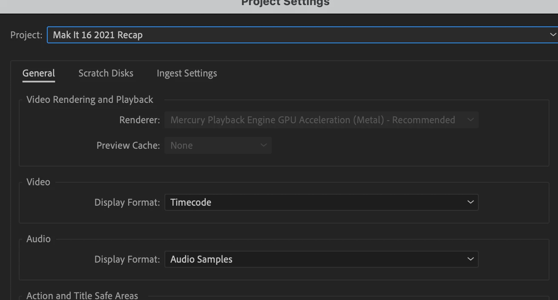The width and height of the screenshot is (558, 300).
Task: Click the Project Settings window title
Action: pos(285,3)
